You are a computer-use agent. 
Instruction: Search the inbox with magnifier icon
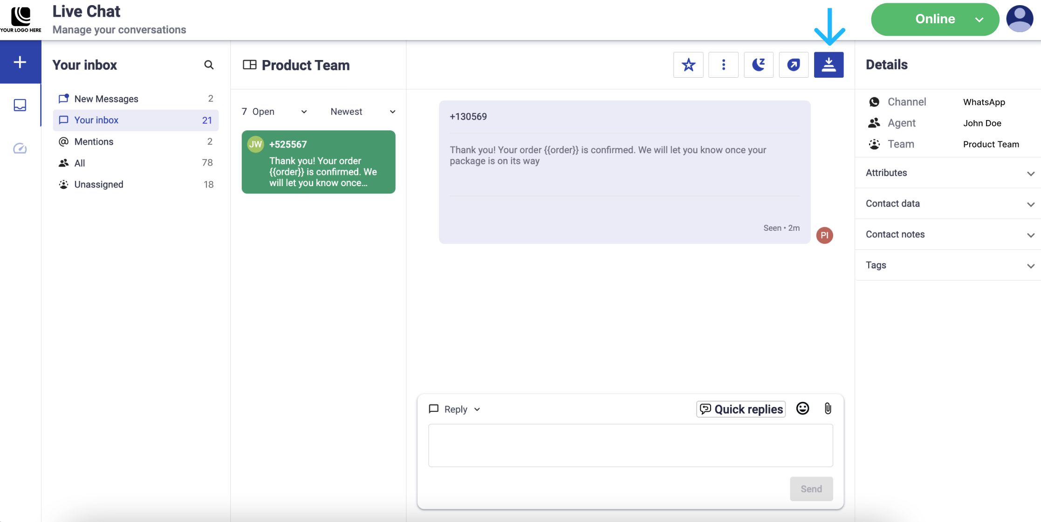pos(209,65)
